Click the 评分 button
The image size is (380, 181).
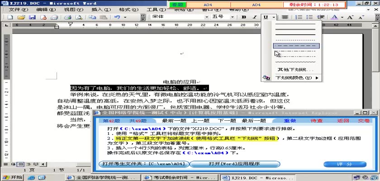coord(345,164)
